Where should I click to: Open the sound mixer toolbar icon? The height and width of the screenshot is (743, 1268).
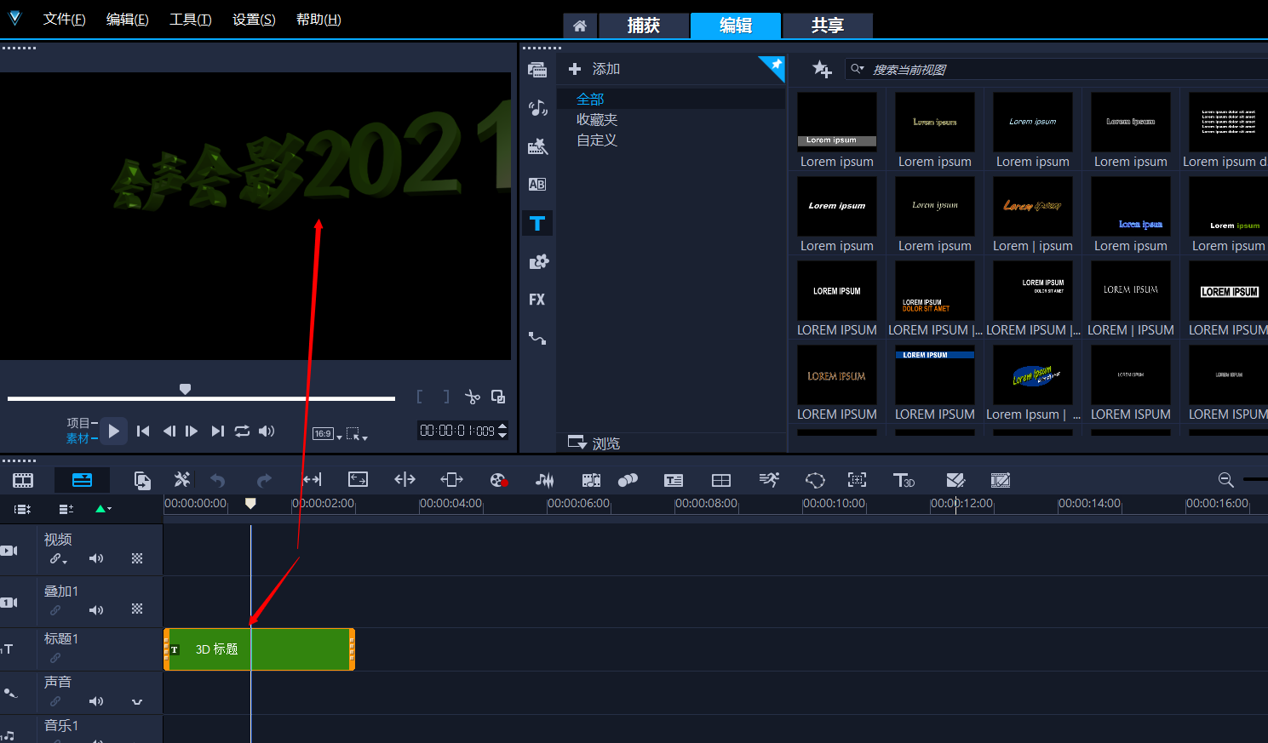[x=544, y=481]
